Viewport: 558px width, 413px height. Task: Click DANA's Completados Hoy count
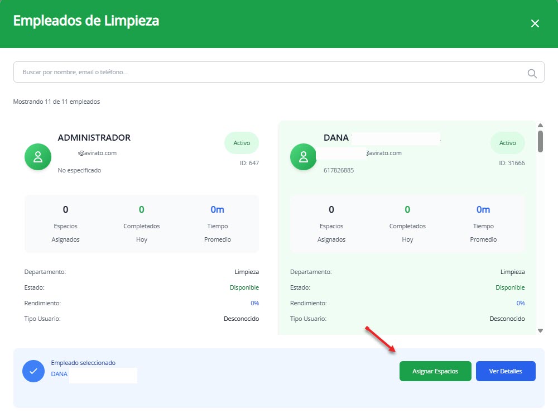coord(407,210)
